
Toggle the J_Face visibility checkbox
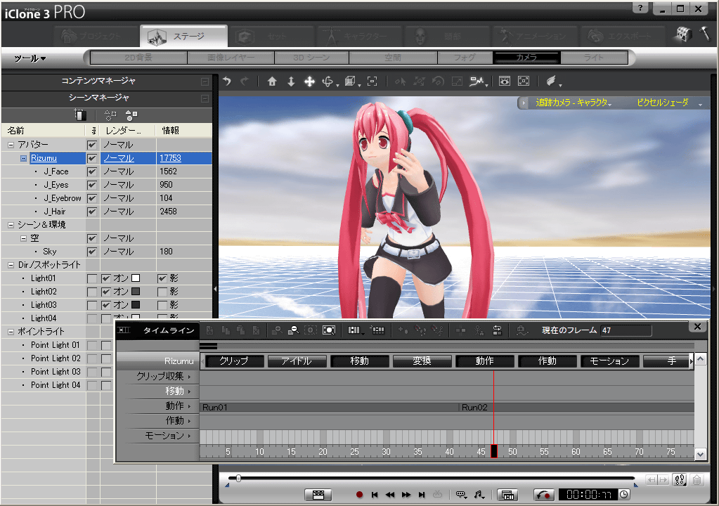(92, 171)
